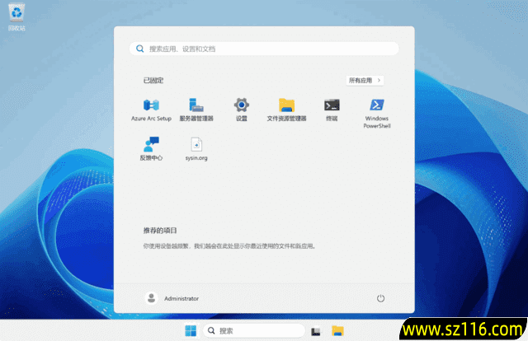Click the magnifier icon in taskbar search
This screenshot has height=341, width=528.
(x=212, y=330)
